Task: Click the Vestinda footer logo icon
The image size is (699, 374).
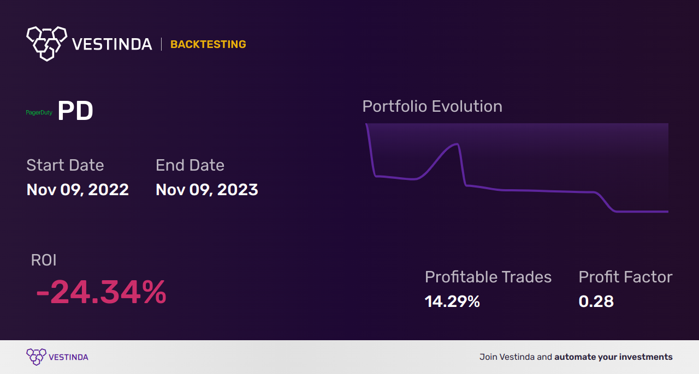Action: click(x=36, y=357)
